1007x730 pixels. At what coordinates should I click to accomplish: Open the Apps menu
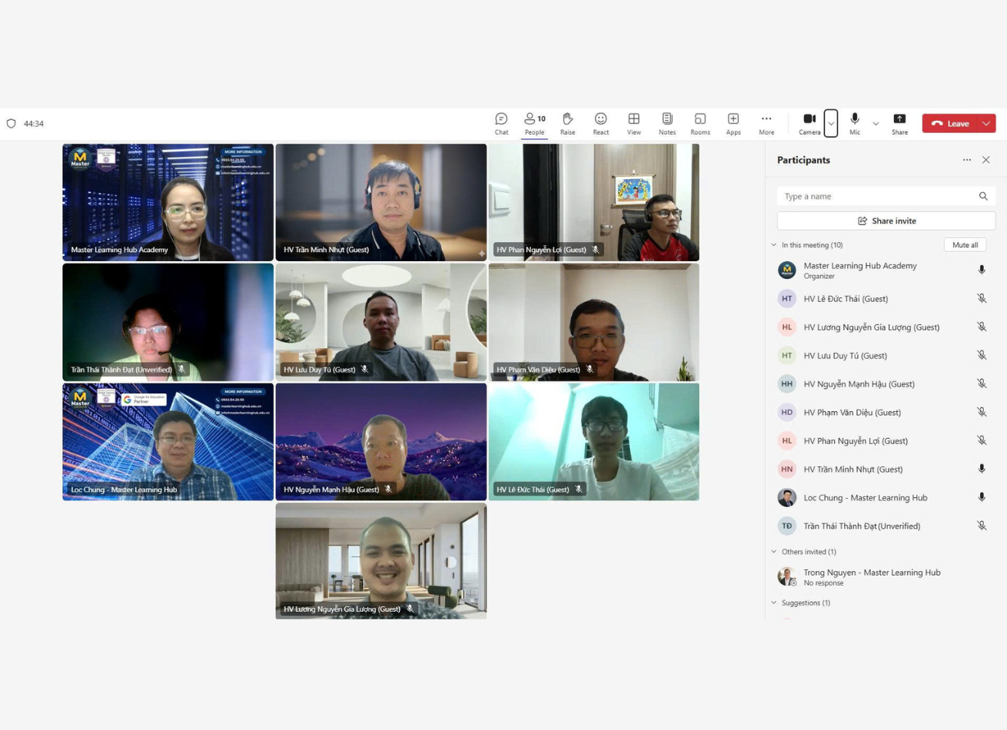(733, 123)
